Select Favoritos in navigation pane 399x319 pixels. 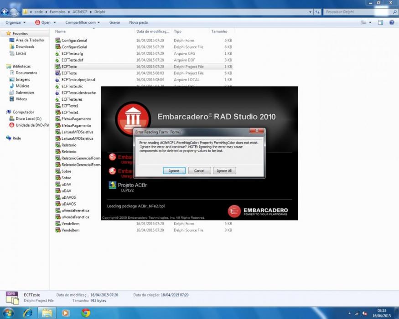[x=20, y=33]
